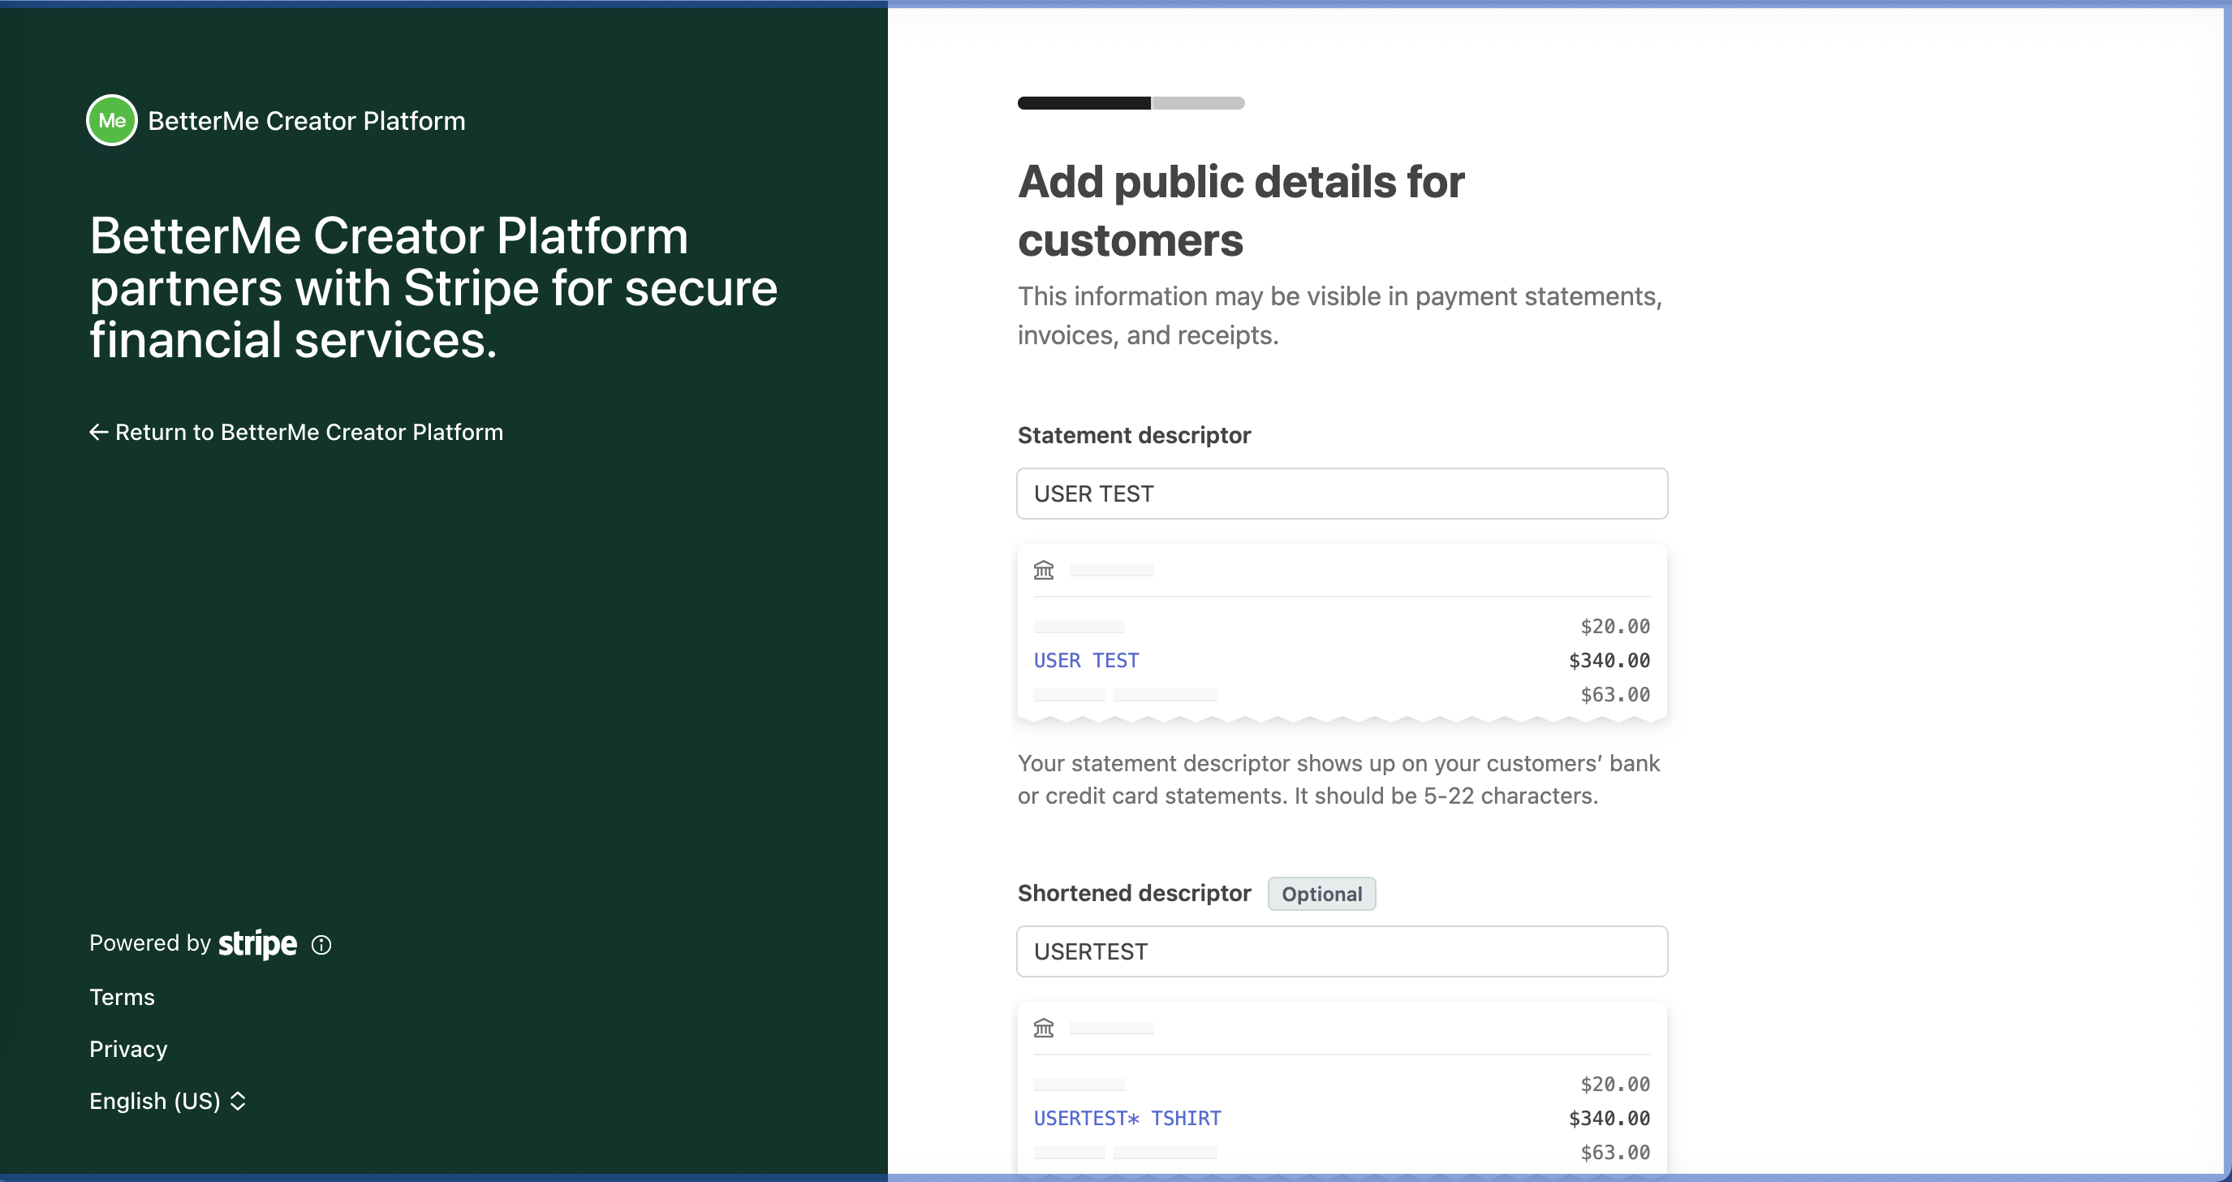Image resolution: width=2232 pixels, height=1182 pixels.
Task: Click the green BetterMe logo icon
Action: (x=112, y=120)
